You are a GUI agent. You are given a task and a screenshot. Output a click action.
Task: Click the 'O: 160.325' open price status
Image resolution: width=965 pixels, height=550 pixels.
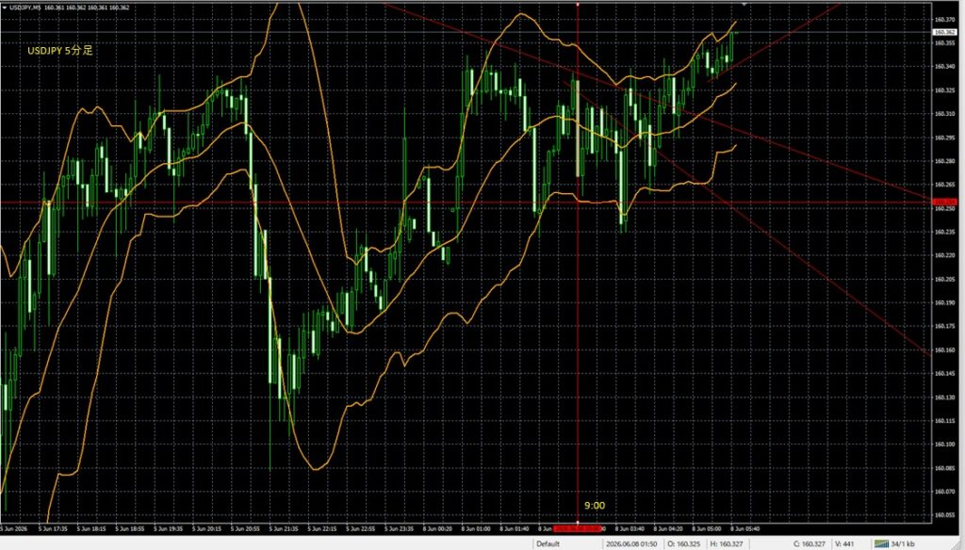(684, 543)
